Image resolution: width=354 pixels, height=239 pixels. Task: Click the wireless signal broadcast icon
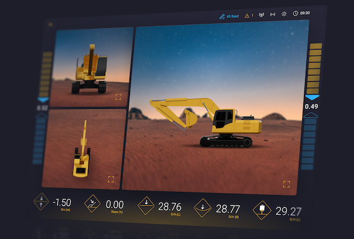(x=273, y=14)
